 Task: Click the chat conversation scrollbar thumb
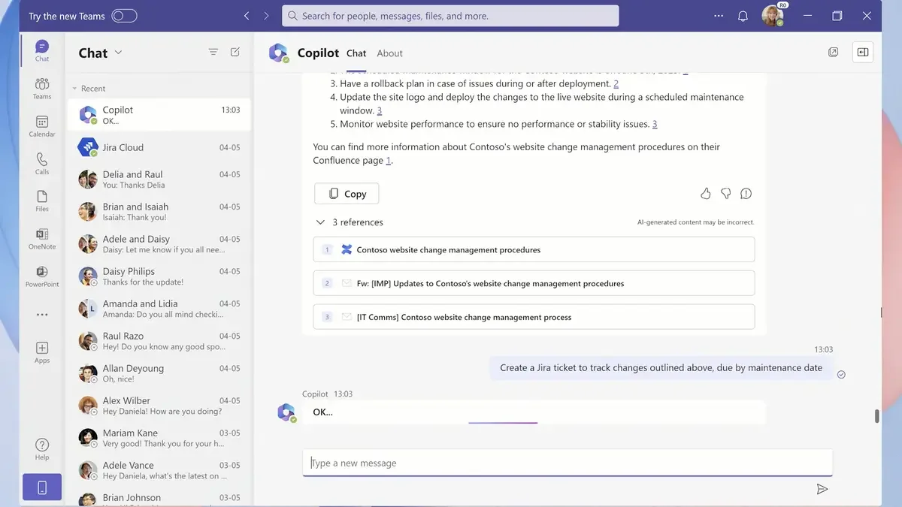877,416
